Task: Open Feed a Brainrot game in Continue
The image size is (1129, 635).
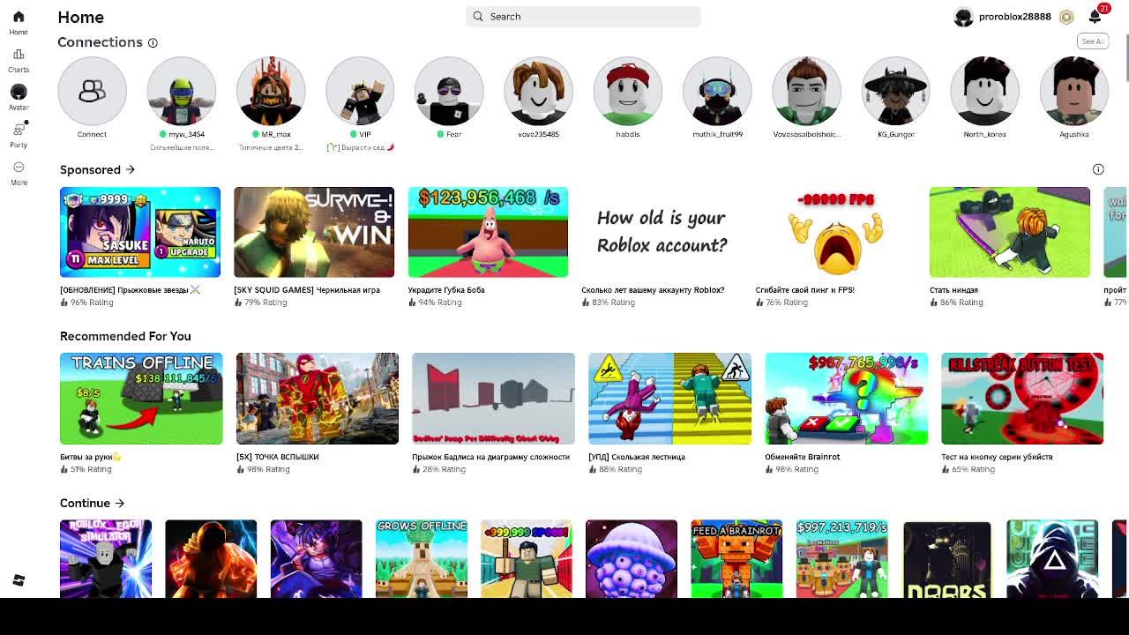Action: tap(736, 559)
